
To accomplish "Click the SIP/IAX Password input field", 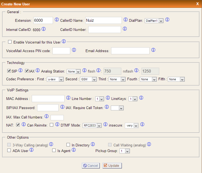I will [48, 108].
